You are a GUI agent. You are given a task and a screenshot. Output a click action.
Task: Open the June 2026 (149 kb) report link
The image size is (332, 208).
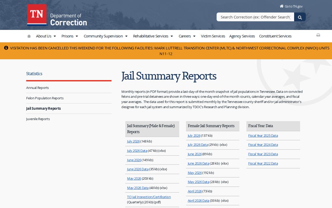(x=134, y=160)
